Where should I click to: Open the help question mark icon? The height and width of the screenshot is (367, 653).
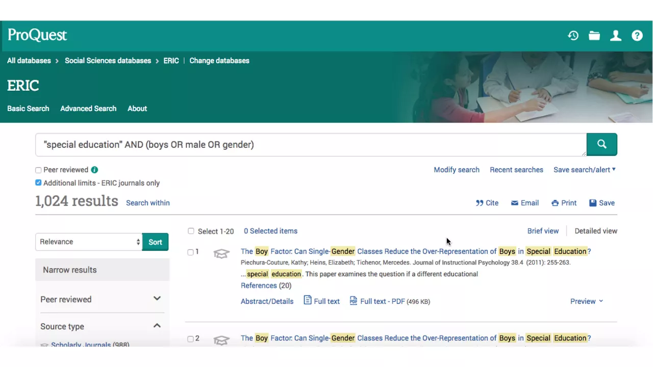[637, 35]
